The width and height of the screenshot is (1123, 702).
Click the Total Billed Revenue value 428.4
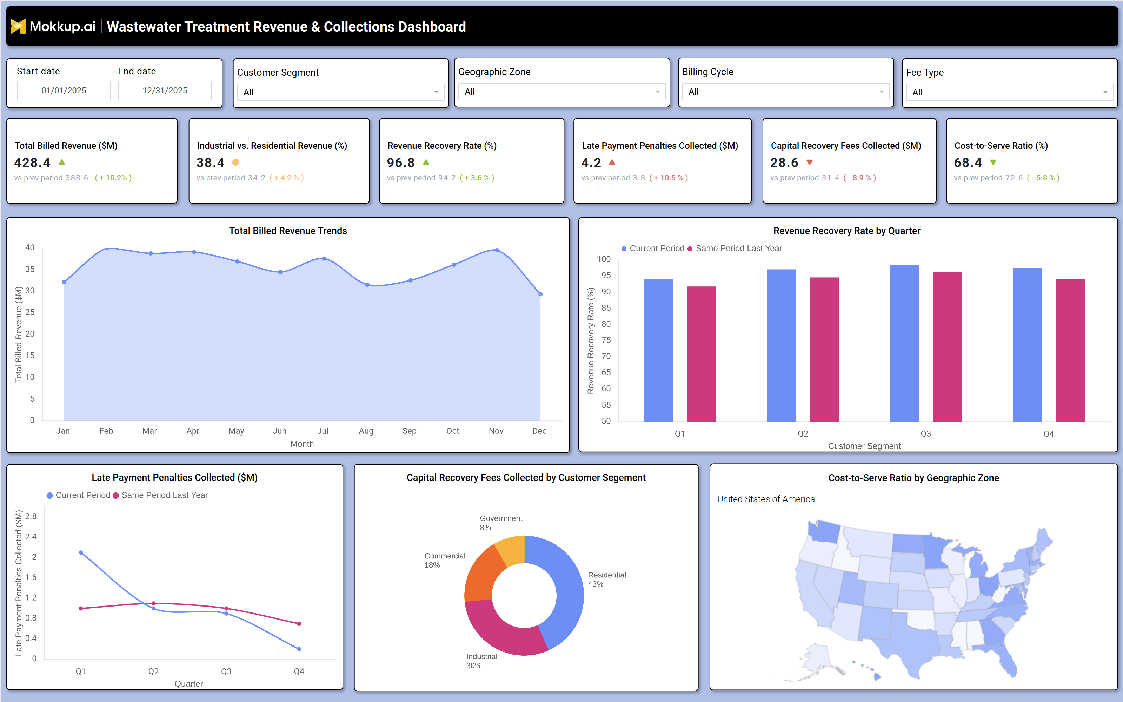click(x=32, y=163)
